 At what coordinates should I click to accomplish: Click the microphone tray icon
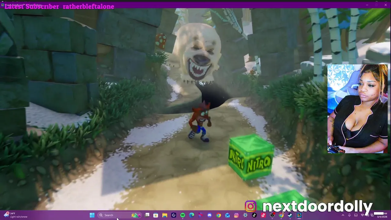click(349, 215)
